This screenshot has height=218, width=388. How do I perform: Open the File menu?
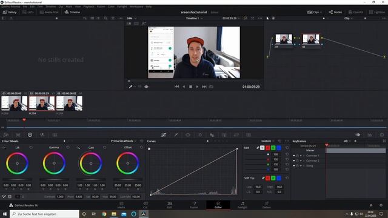25,7
